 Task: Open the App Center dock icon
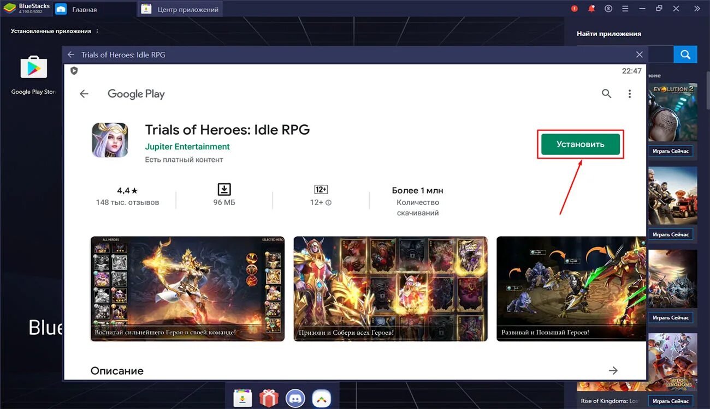(242, 398)
